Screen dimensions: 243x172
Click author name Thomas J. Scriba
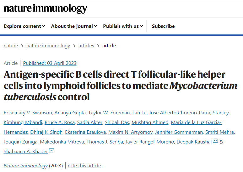104,142
